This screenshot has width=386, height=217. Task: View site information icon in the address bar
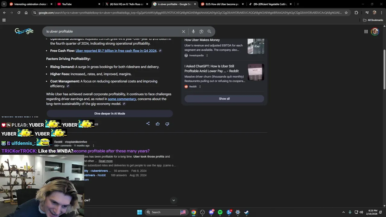click(35, 13)
